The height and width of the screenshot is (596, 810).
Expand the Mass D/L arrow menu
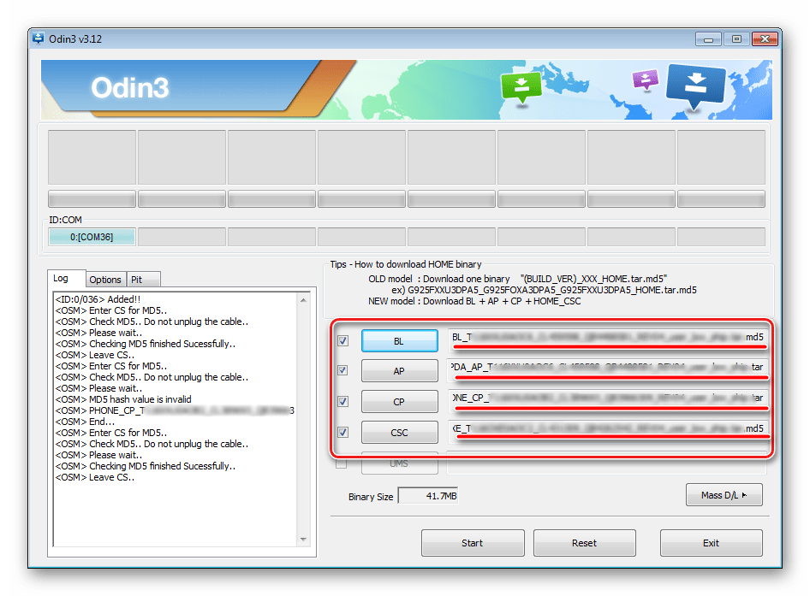pyautogui.click(x=724, y=495)
